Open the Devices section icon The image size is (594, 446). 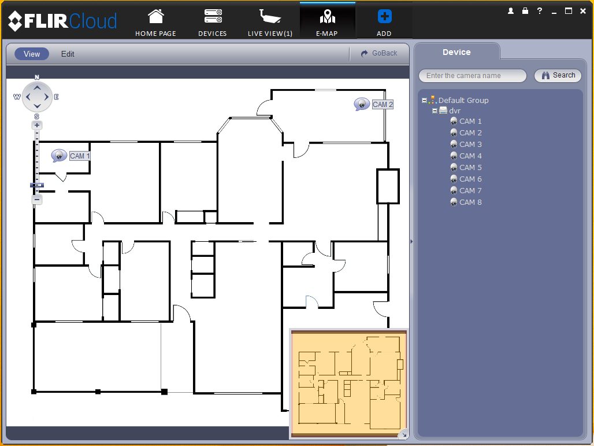(213, 16)
